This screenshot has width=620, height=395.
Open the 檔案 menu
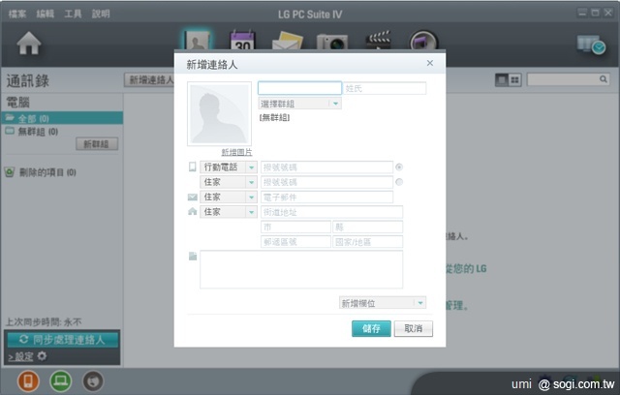17,14
